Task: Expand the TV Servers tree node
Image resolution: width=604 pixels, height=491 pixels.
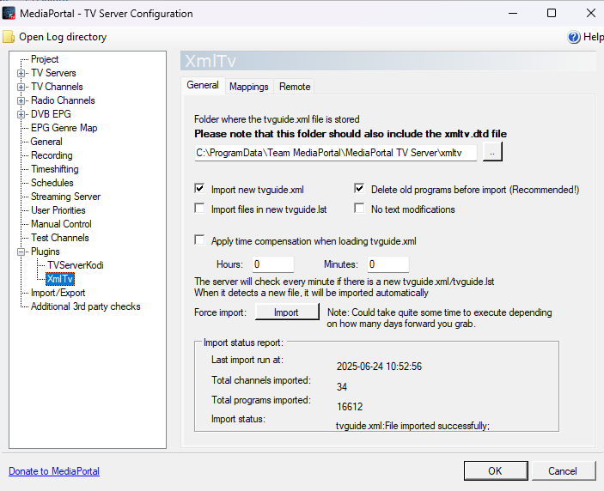Action: pyautogui.click(x=21, y=73)
